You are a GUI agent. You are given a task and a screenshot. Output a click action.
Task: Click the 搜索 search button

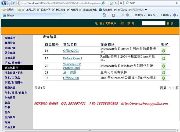click(x=170, y=24)
